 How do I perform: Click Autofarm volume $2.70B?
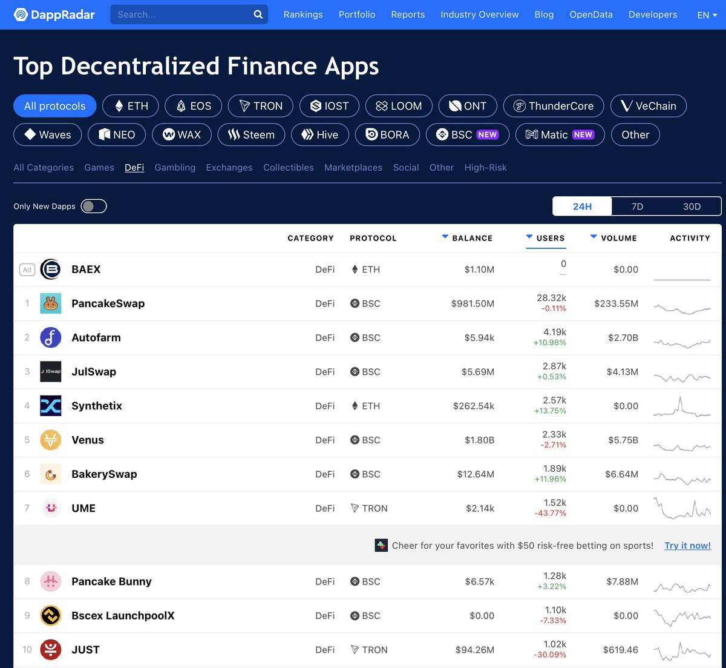[x=623, y=338]
